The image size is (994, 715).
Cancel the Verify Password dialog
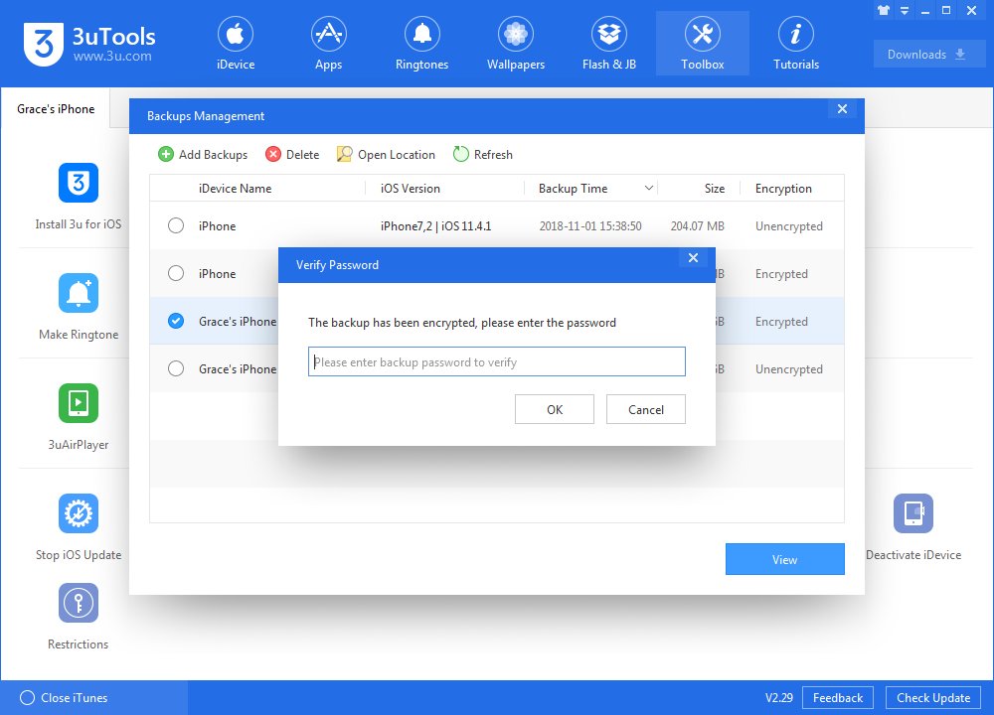pos(645,409)
